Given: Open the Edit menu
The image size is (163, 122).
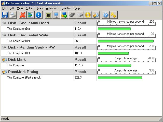Looking at the screenshot, I should (12, 8).
